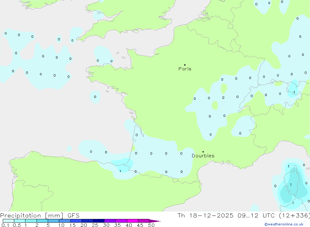Click the 40–45 mm legend swatch
This screenshot has width=310, height=227.
coord(132,221)
